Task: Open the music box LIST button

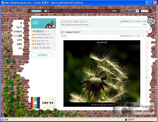Action: click(x=144, y=21)
